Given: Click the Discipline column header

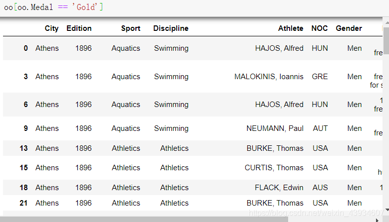Looking at the screenshot, I should click(x=171, y=28).
